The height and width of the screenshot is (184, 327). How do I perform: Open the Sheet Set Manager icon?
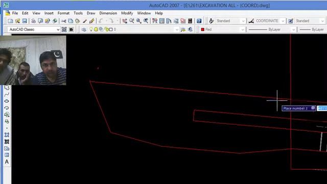click(x=176, y=21)
